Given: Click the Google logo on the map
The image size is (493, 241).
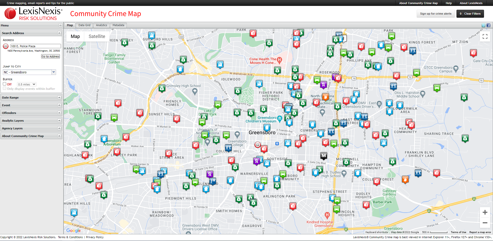Looking at the screenshot, I should point(74,230).
